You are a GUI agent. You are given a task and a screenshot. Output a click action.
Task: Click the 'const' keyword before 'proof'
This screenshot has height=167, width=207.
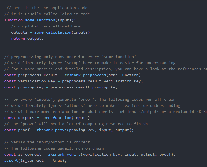pyautogui.click(x=10, y=130)
